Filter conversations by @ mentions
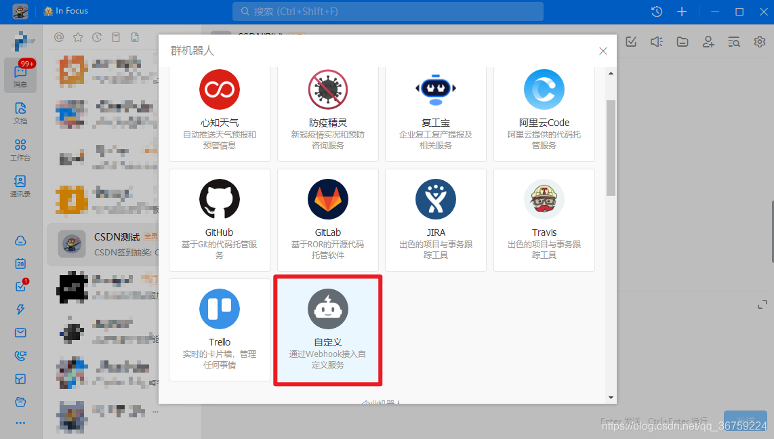 59,37
